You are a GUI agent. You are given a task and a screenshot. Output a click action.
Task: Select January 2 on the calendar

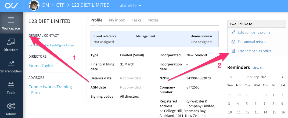[x=282, y=95]
